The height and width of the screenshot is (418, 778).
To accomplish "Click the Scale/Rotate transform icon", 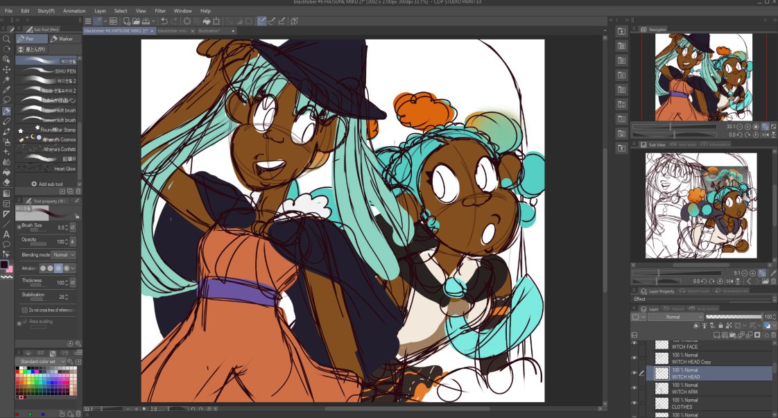I will pyautogui.click(x=216, y=21).
